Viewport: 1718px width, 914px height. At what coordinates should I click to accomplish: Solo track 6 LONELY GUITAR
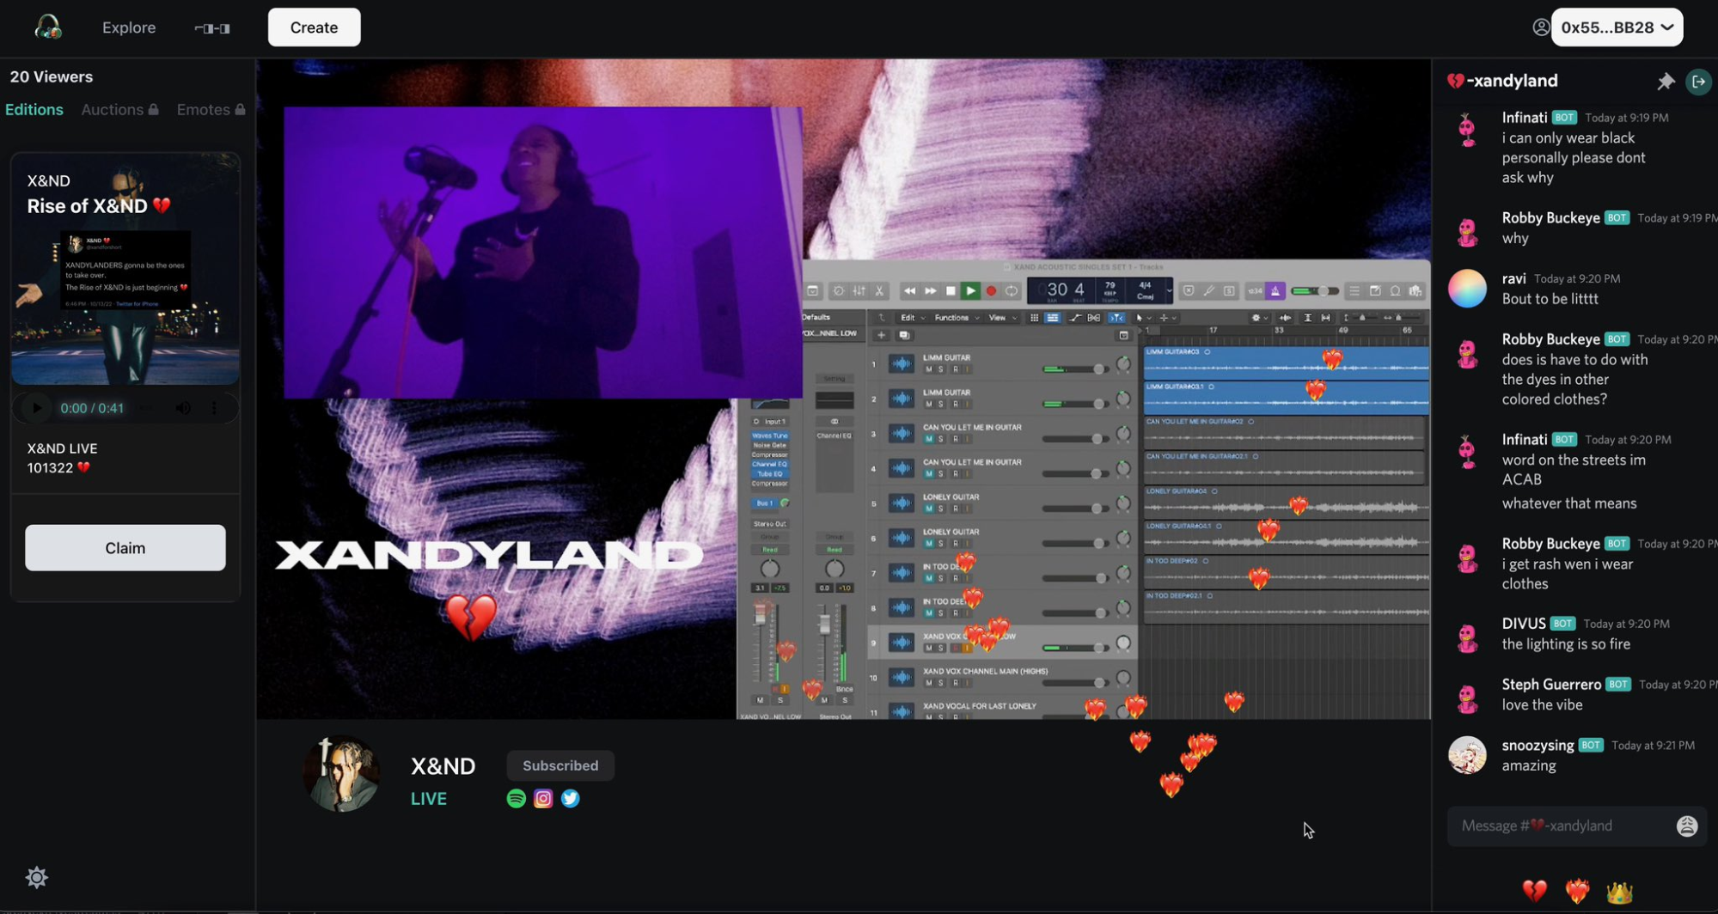point(941,543)
